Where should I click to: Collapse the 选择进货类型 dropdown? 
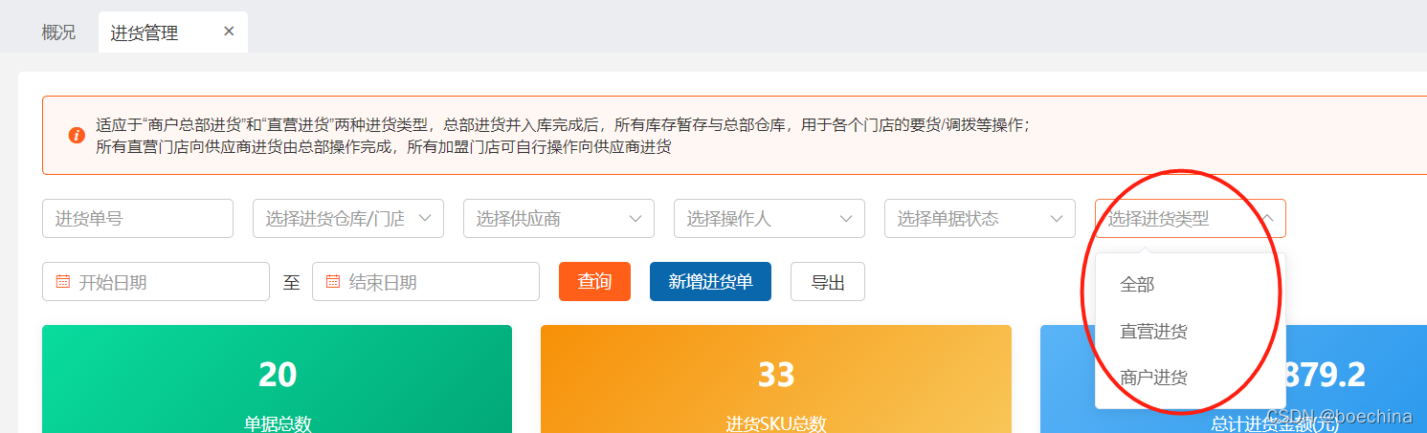(1191, 218)
